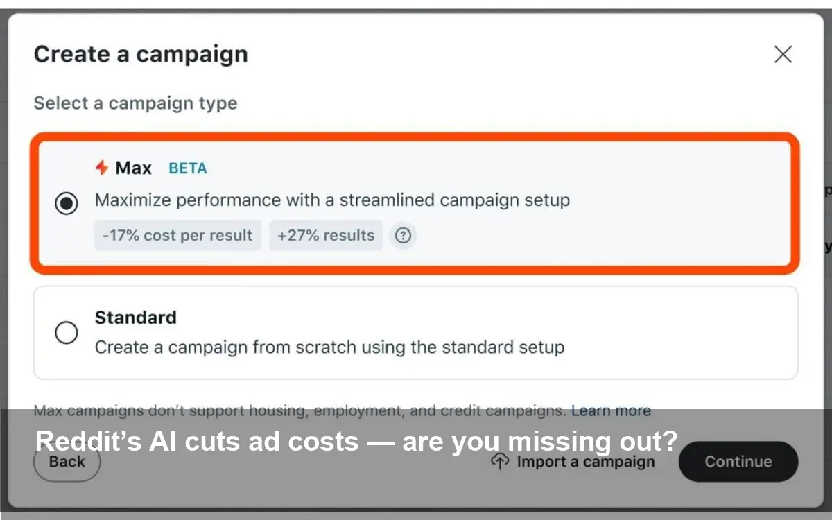This screenshot has width=832, height=520.
Task: Select the campaign type section header
Action: click(x=135, y=103)
